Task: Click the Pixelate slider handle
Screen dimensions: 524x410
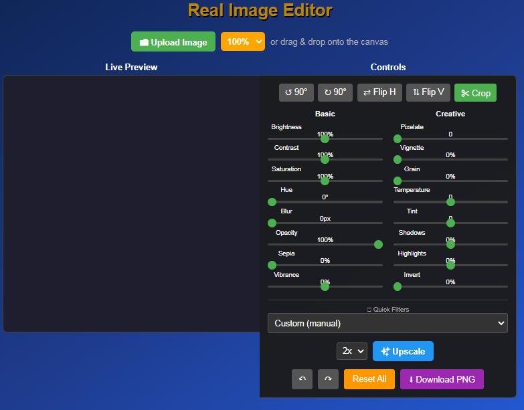Action: point(398,138)
